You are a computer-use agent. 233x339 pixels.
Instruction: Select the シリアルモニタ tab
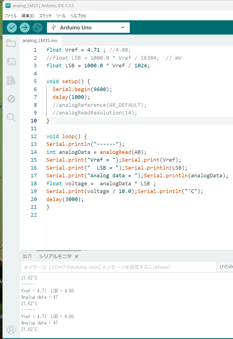55,256
